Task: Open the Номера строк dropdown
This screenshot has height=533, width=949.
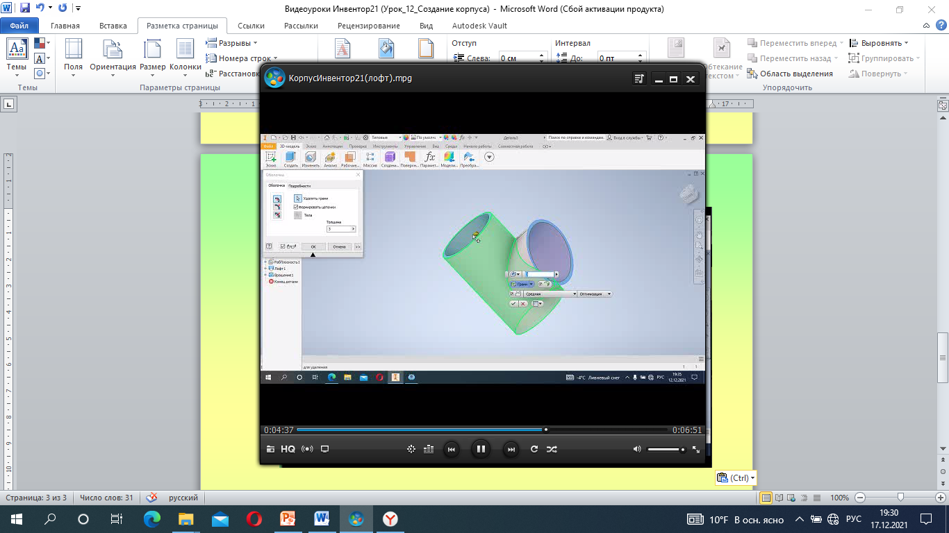Action: (x=242, y=58)
